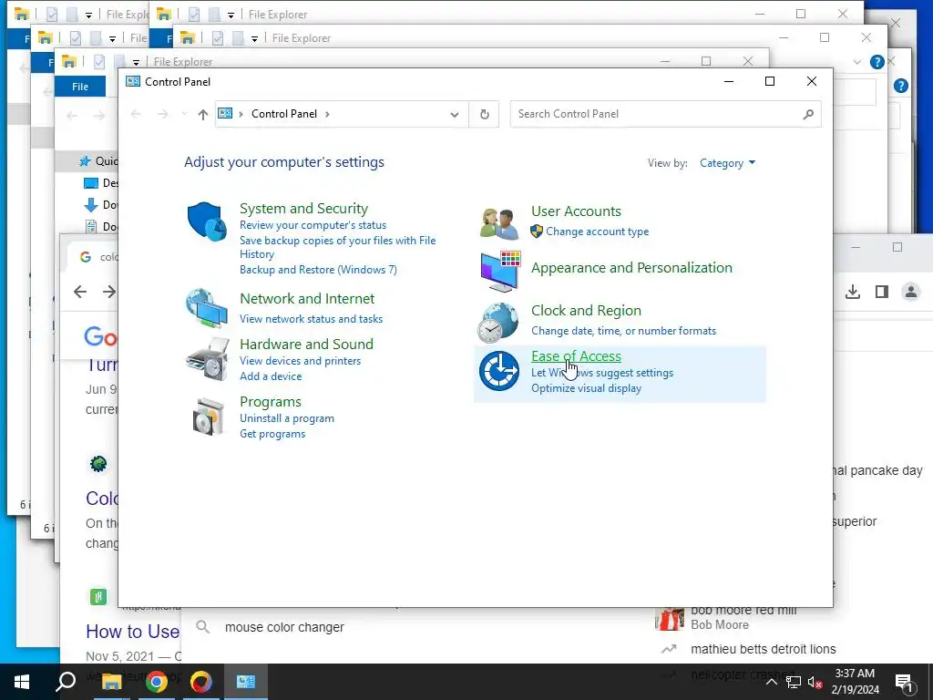
Task: Click the Refresh button in Control Panel address bar
Action: point(485,114)
